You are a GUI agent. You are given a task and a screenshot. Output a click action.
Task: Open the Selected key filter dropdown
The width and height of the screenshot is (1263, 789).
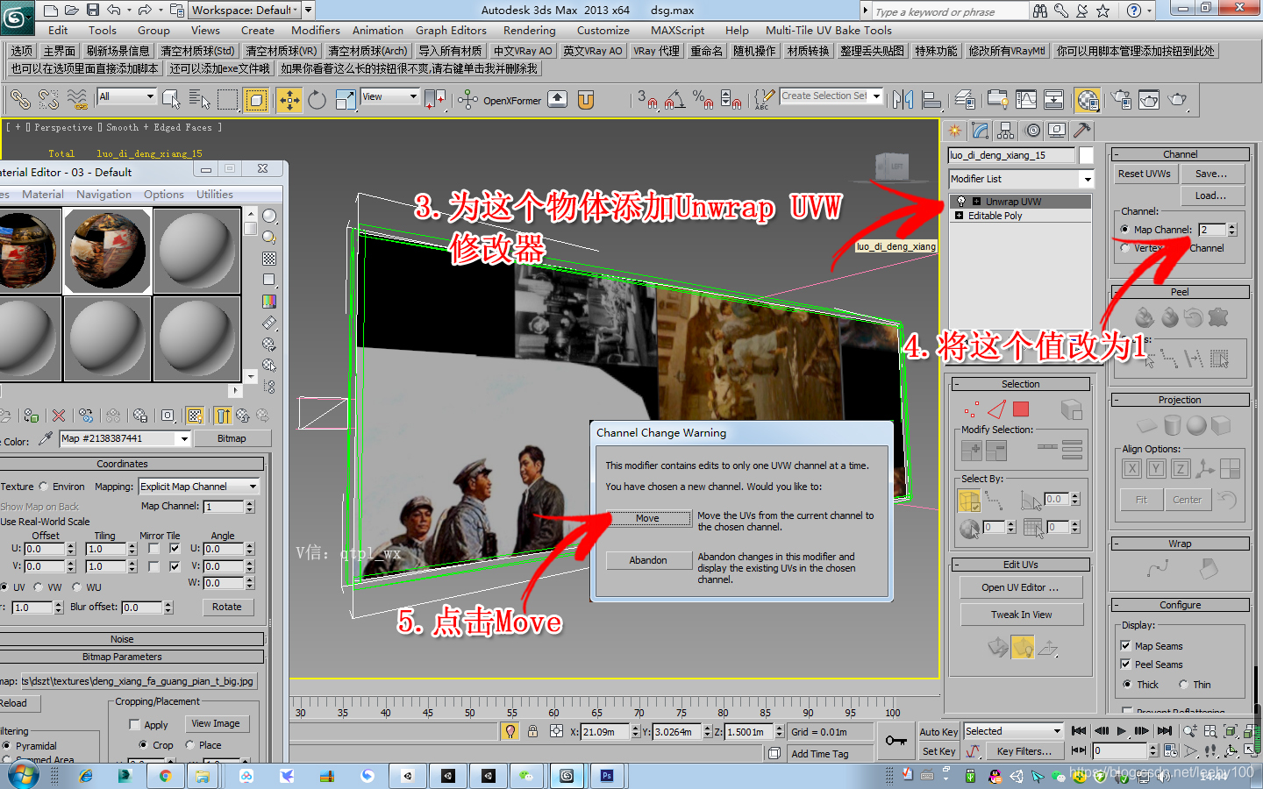click(x=1013, y=731)
